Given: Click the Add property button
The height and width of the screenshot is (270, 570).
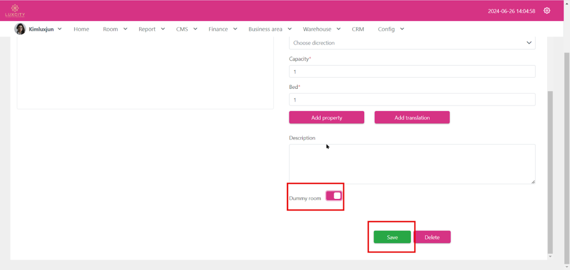Looking at the screenshot, I should 326,117.
